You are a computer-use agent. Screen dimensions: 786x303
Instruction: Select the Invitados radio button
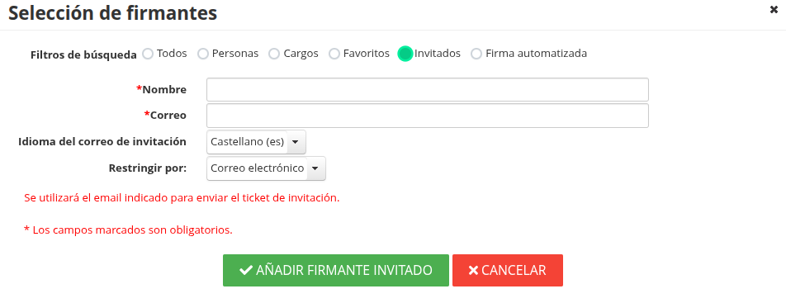[x=405, y=54]
